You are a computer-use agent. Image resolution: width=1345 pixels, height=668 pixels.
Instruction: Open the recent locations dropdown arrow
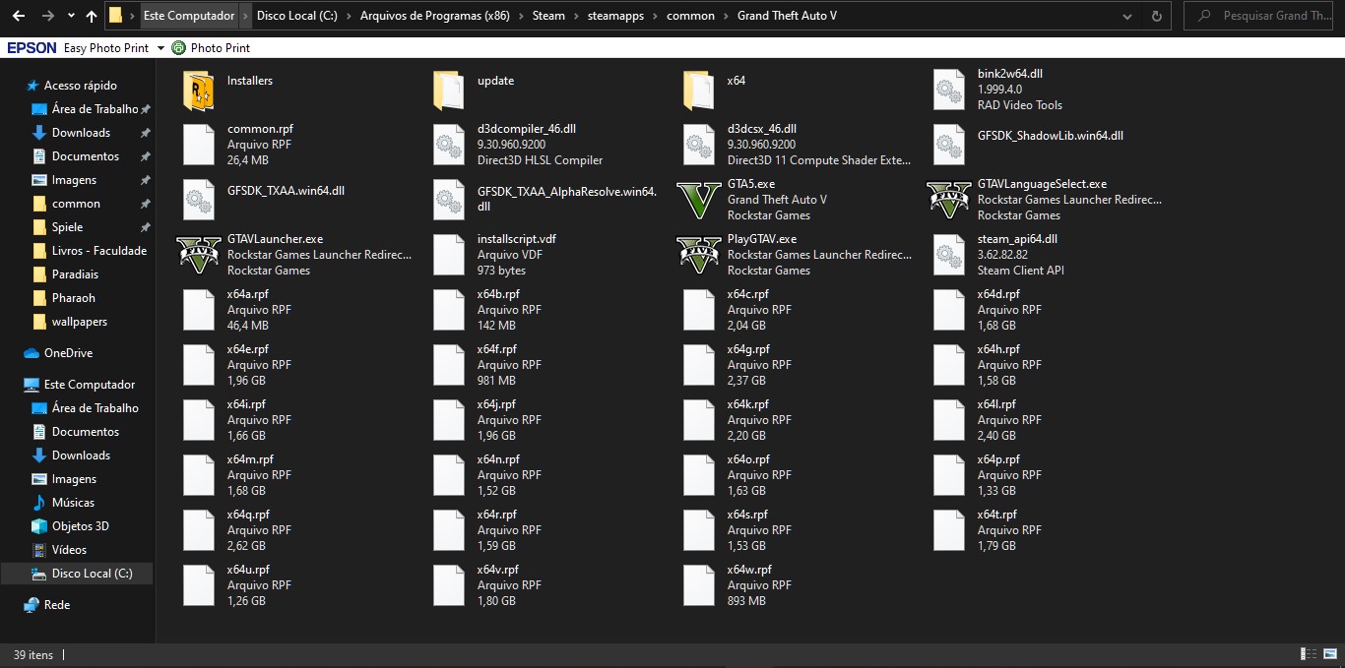(71, 17)
